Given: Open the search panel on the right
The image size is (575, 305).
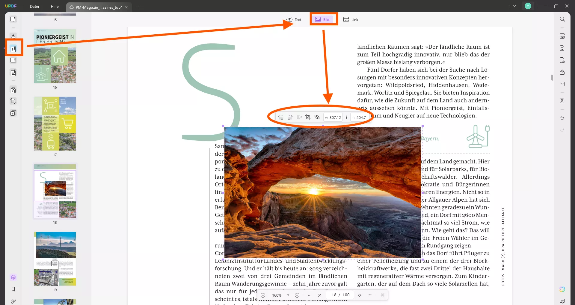Looking at the screenshot, I should point(562,19).
